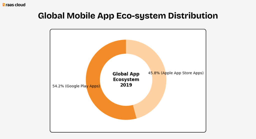Screen dimensions: 256x139
Task: Click the "(Google Play Apps)" label text
Action: point(82,86)
